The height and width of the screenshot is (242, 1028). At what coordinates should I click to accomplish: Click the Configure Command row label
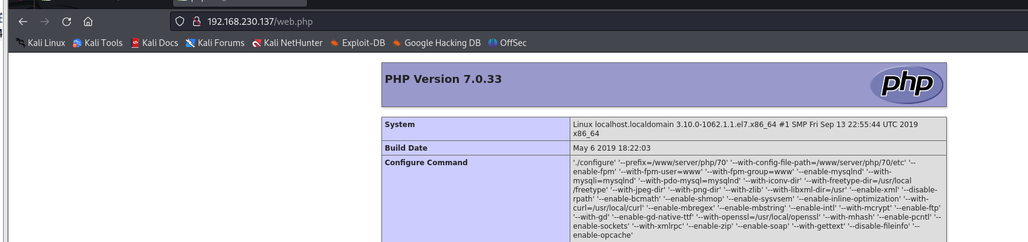[x=426, y=163]
